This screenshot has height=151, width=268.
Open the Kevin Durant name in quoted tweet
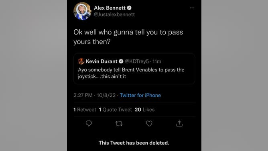[x=102, y=61]
